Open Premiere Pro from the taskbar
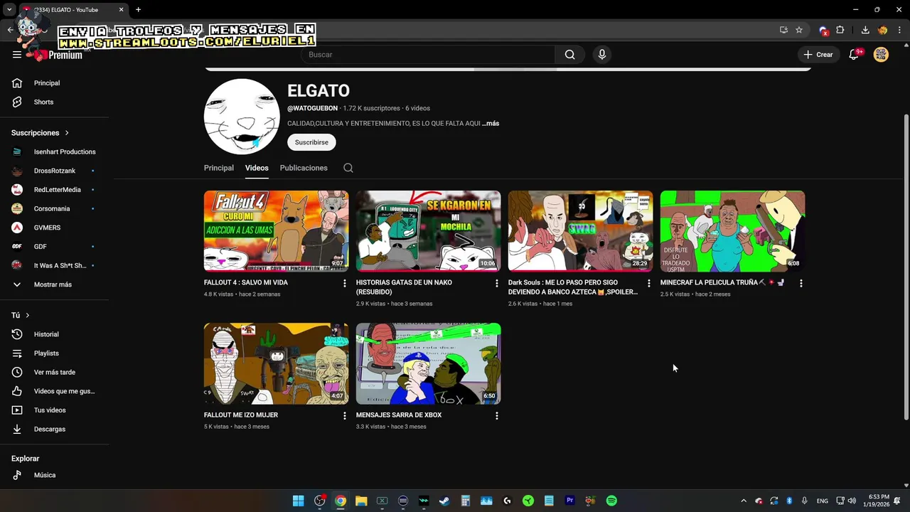Screen dimensions: 910x512 pyautogui.click(x=569, y=501)
